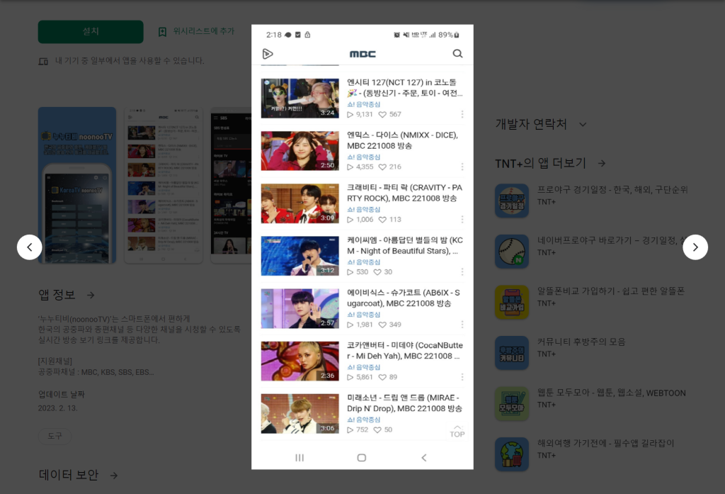Like the NMIXX DICE video with the heart
725x494 pixels.
point(382,166)
